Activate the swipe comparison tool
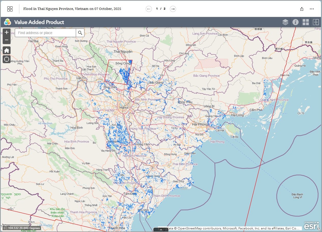322x232 pixels. (316, 22)
